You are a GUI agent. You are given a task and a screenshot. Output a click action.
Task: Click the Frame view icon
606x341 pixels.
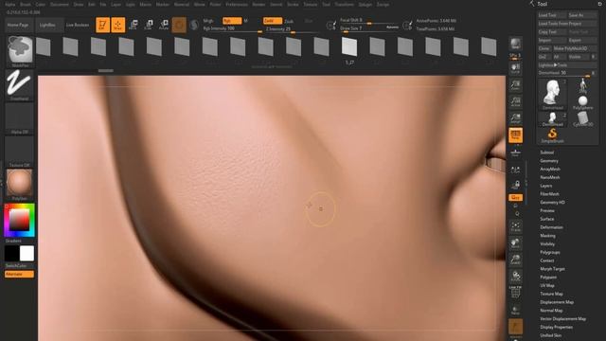515,227
